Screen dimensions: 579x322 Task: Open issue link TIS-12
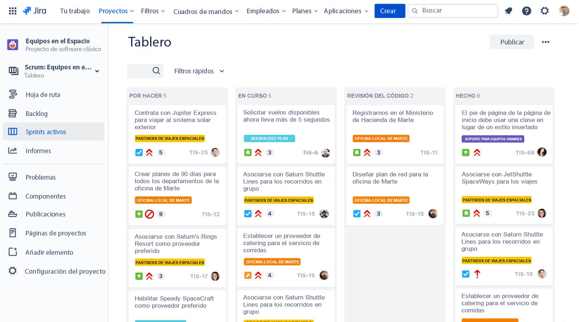(211, 214)
